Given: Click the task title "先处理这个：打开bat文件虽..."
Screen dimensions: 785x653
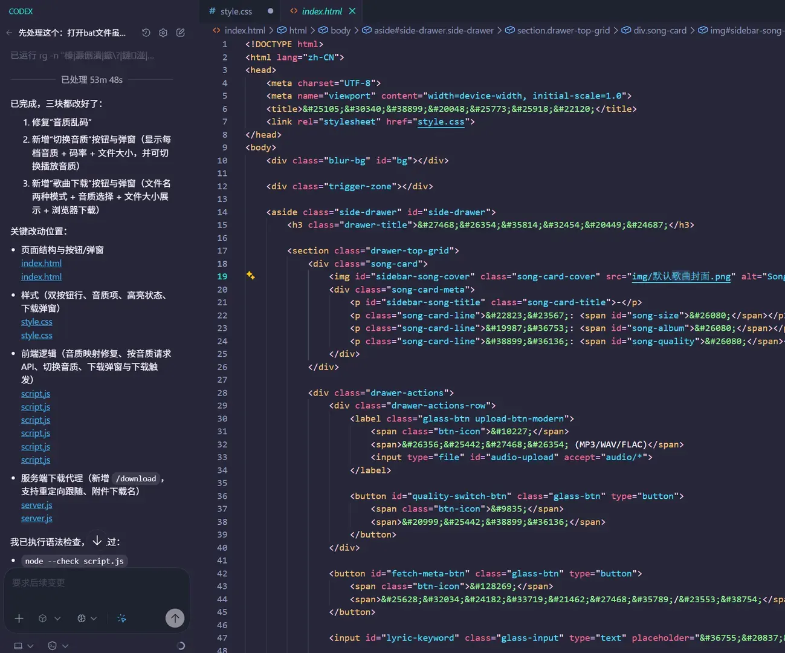Looking at the screenshot, I should coord(72,33).
